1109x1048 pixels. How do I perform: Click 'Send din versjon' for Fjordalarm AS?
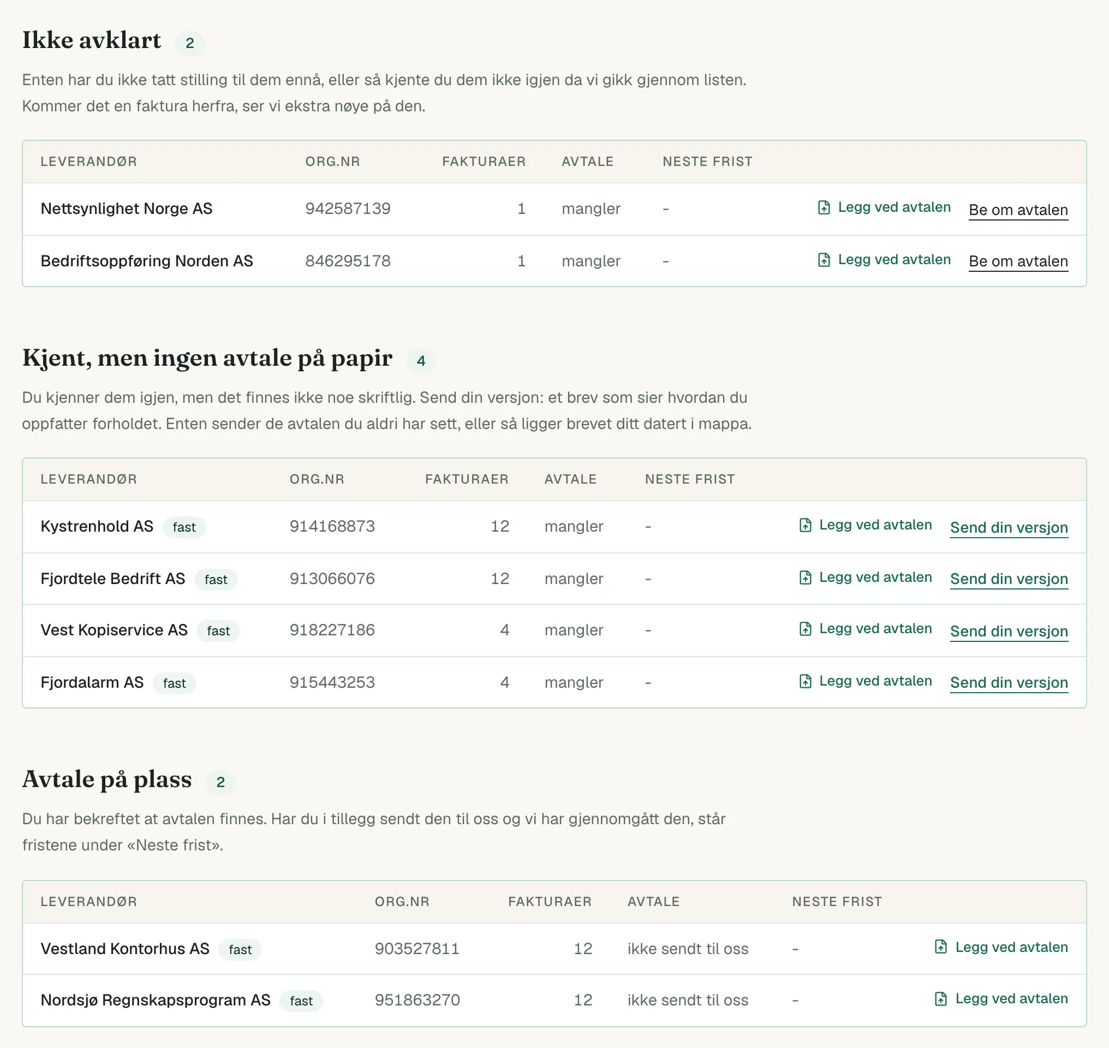pos(1009,683)
